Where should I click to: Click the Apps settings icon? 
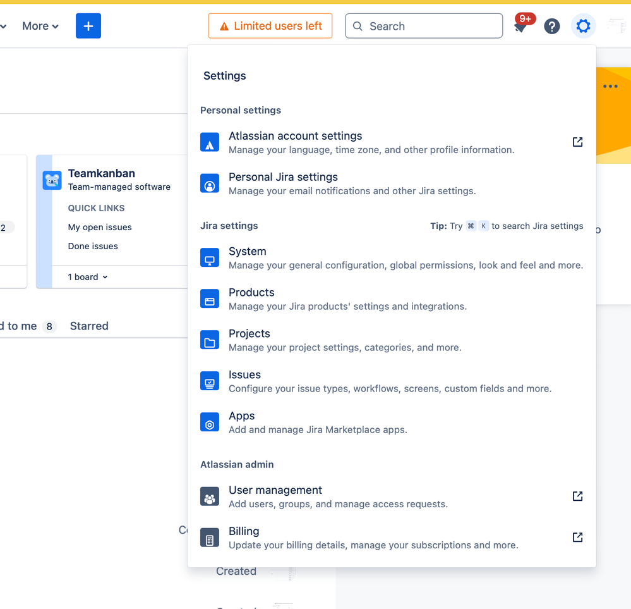point(210,422)
